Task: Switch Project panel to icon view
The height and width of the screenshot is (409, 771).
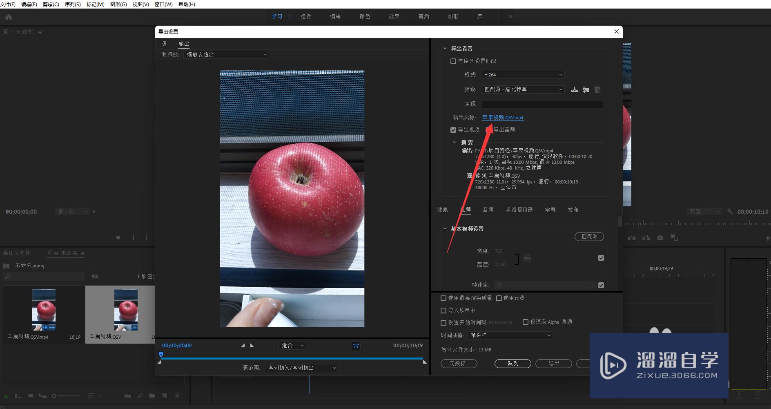Action: tap(31, 396)
